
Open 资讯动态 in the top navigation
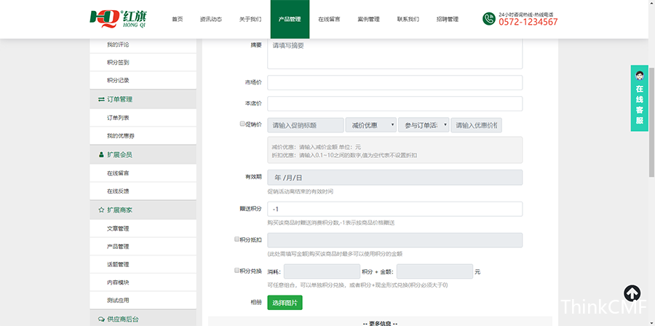pyautogui.click(x=211, y=19)
